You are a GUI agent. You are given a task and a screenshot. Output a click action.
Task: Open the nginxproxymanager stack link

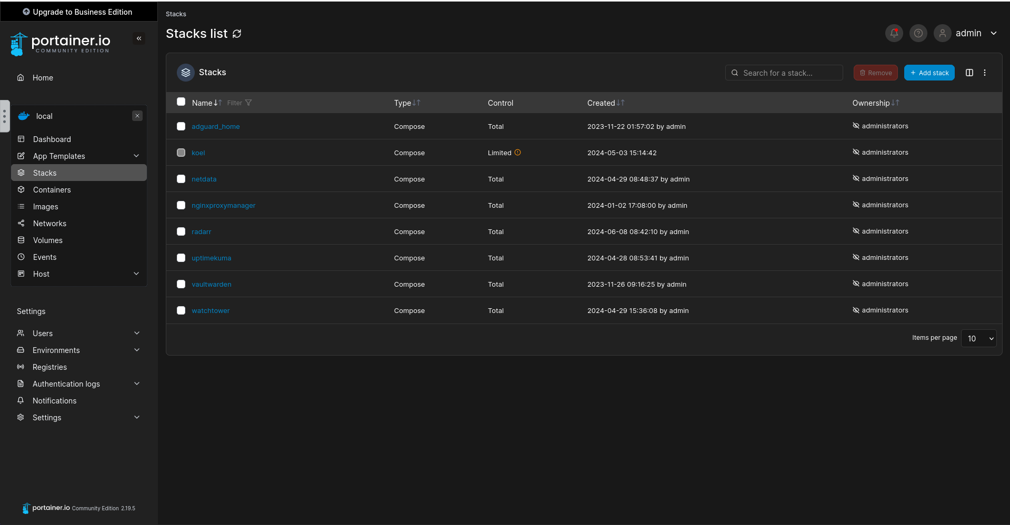click(x=223, y=205)
